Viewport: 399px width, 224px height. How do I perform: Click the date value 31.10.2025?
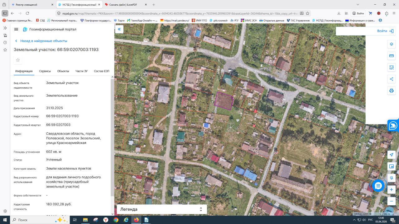point(55,108)
